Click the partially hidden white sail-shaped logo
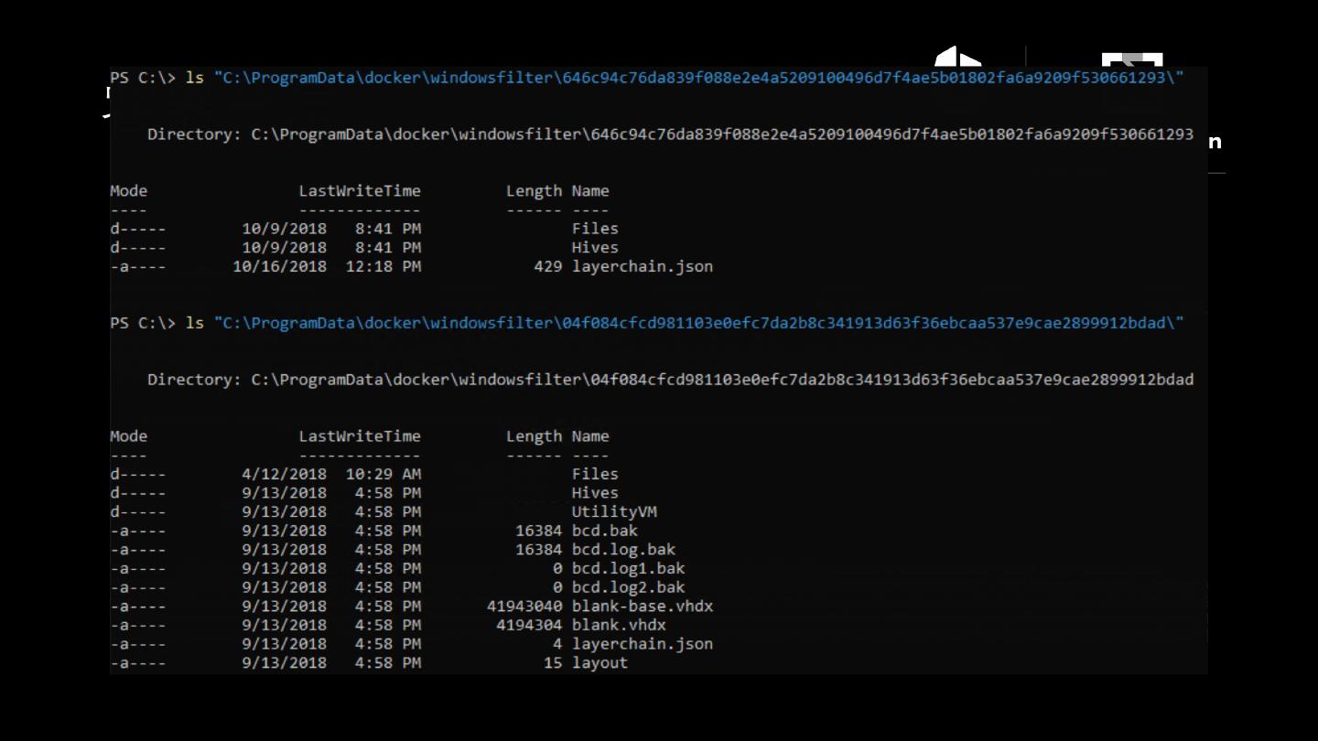Viewport: 1318px width, 741px height. [x=956, y=57]
